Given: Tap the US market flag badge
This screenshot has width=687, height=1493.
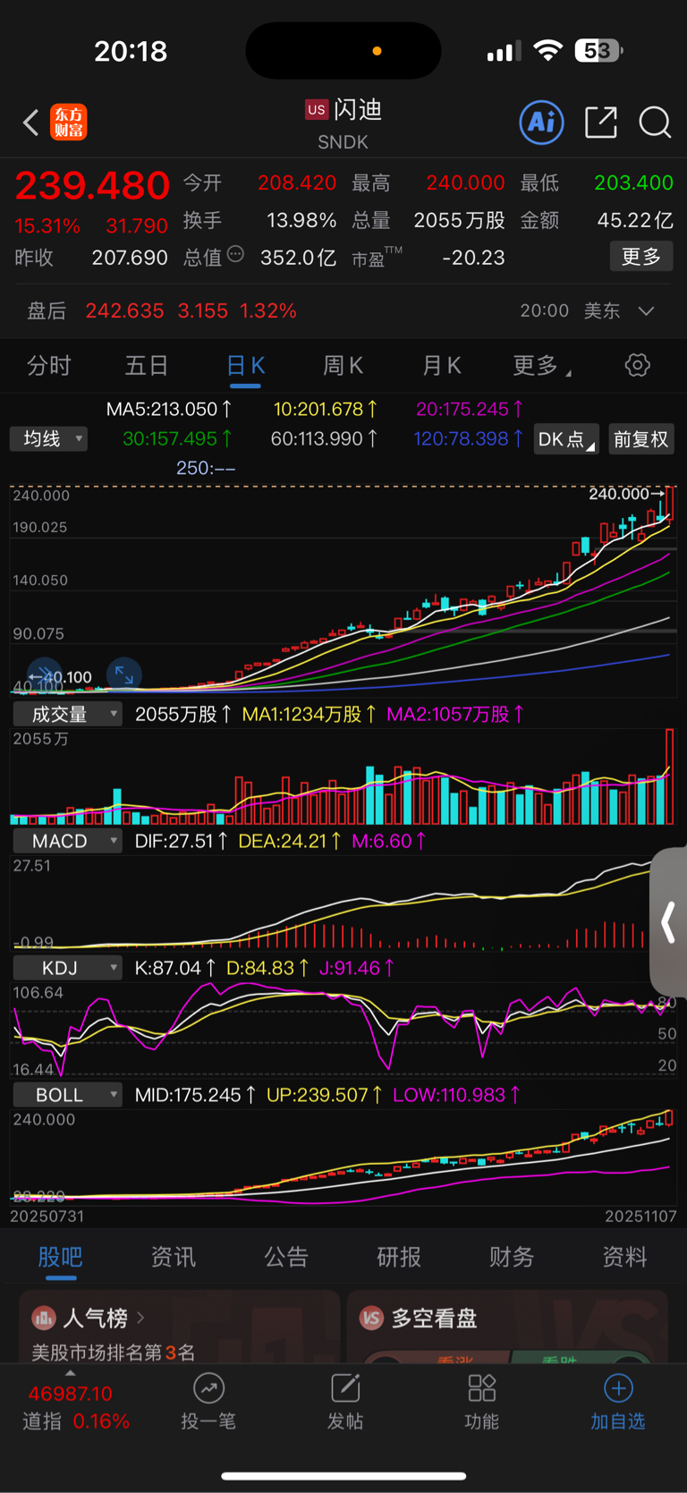Looking at the screenshot, I should coord(317,109).
